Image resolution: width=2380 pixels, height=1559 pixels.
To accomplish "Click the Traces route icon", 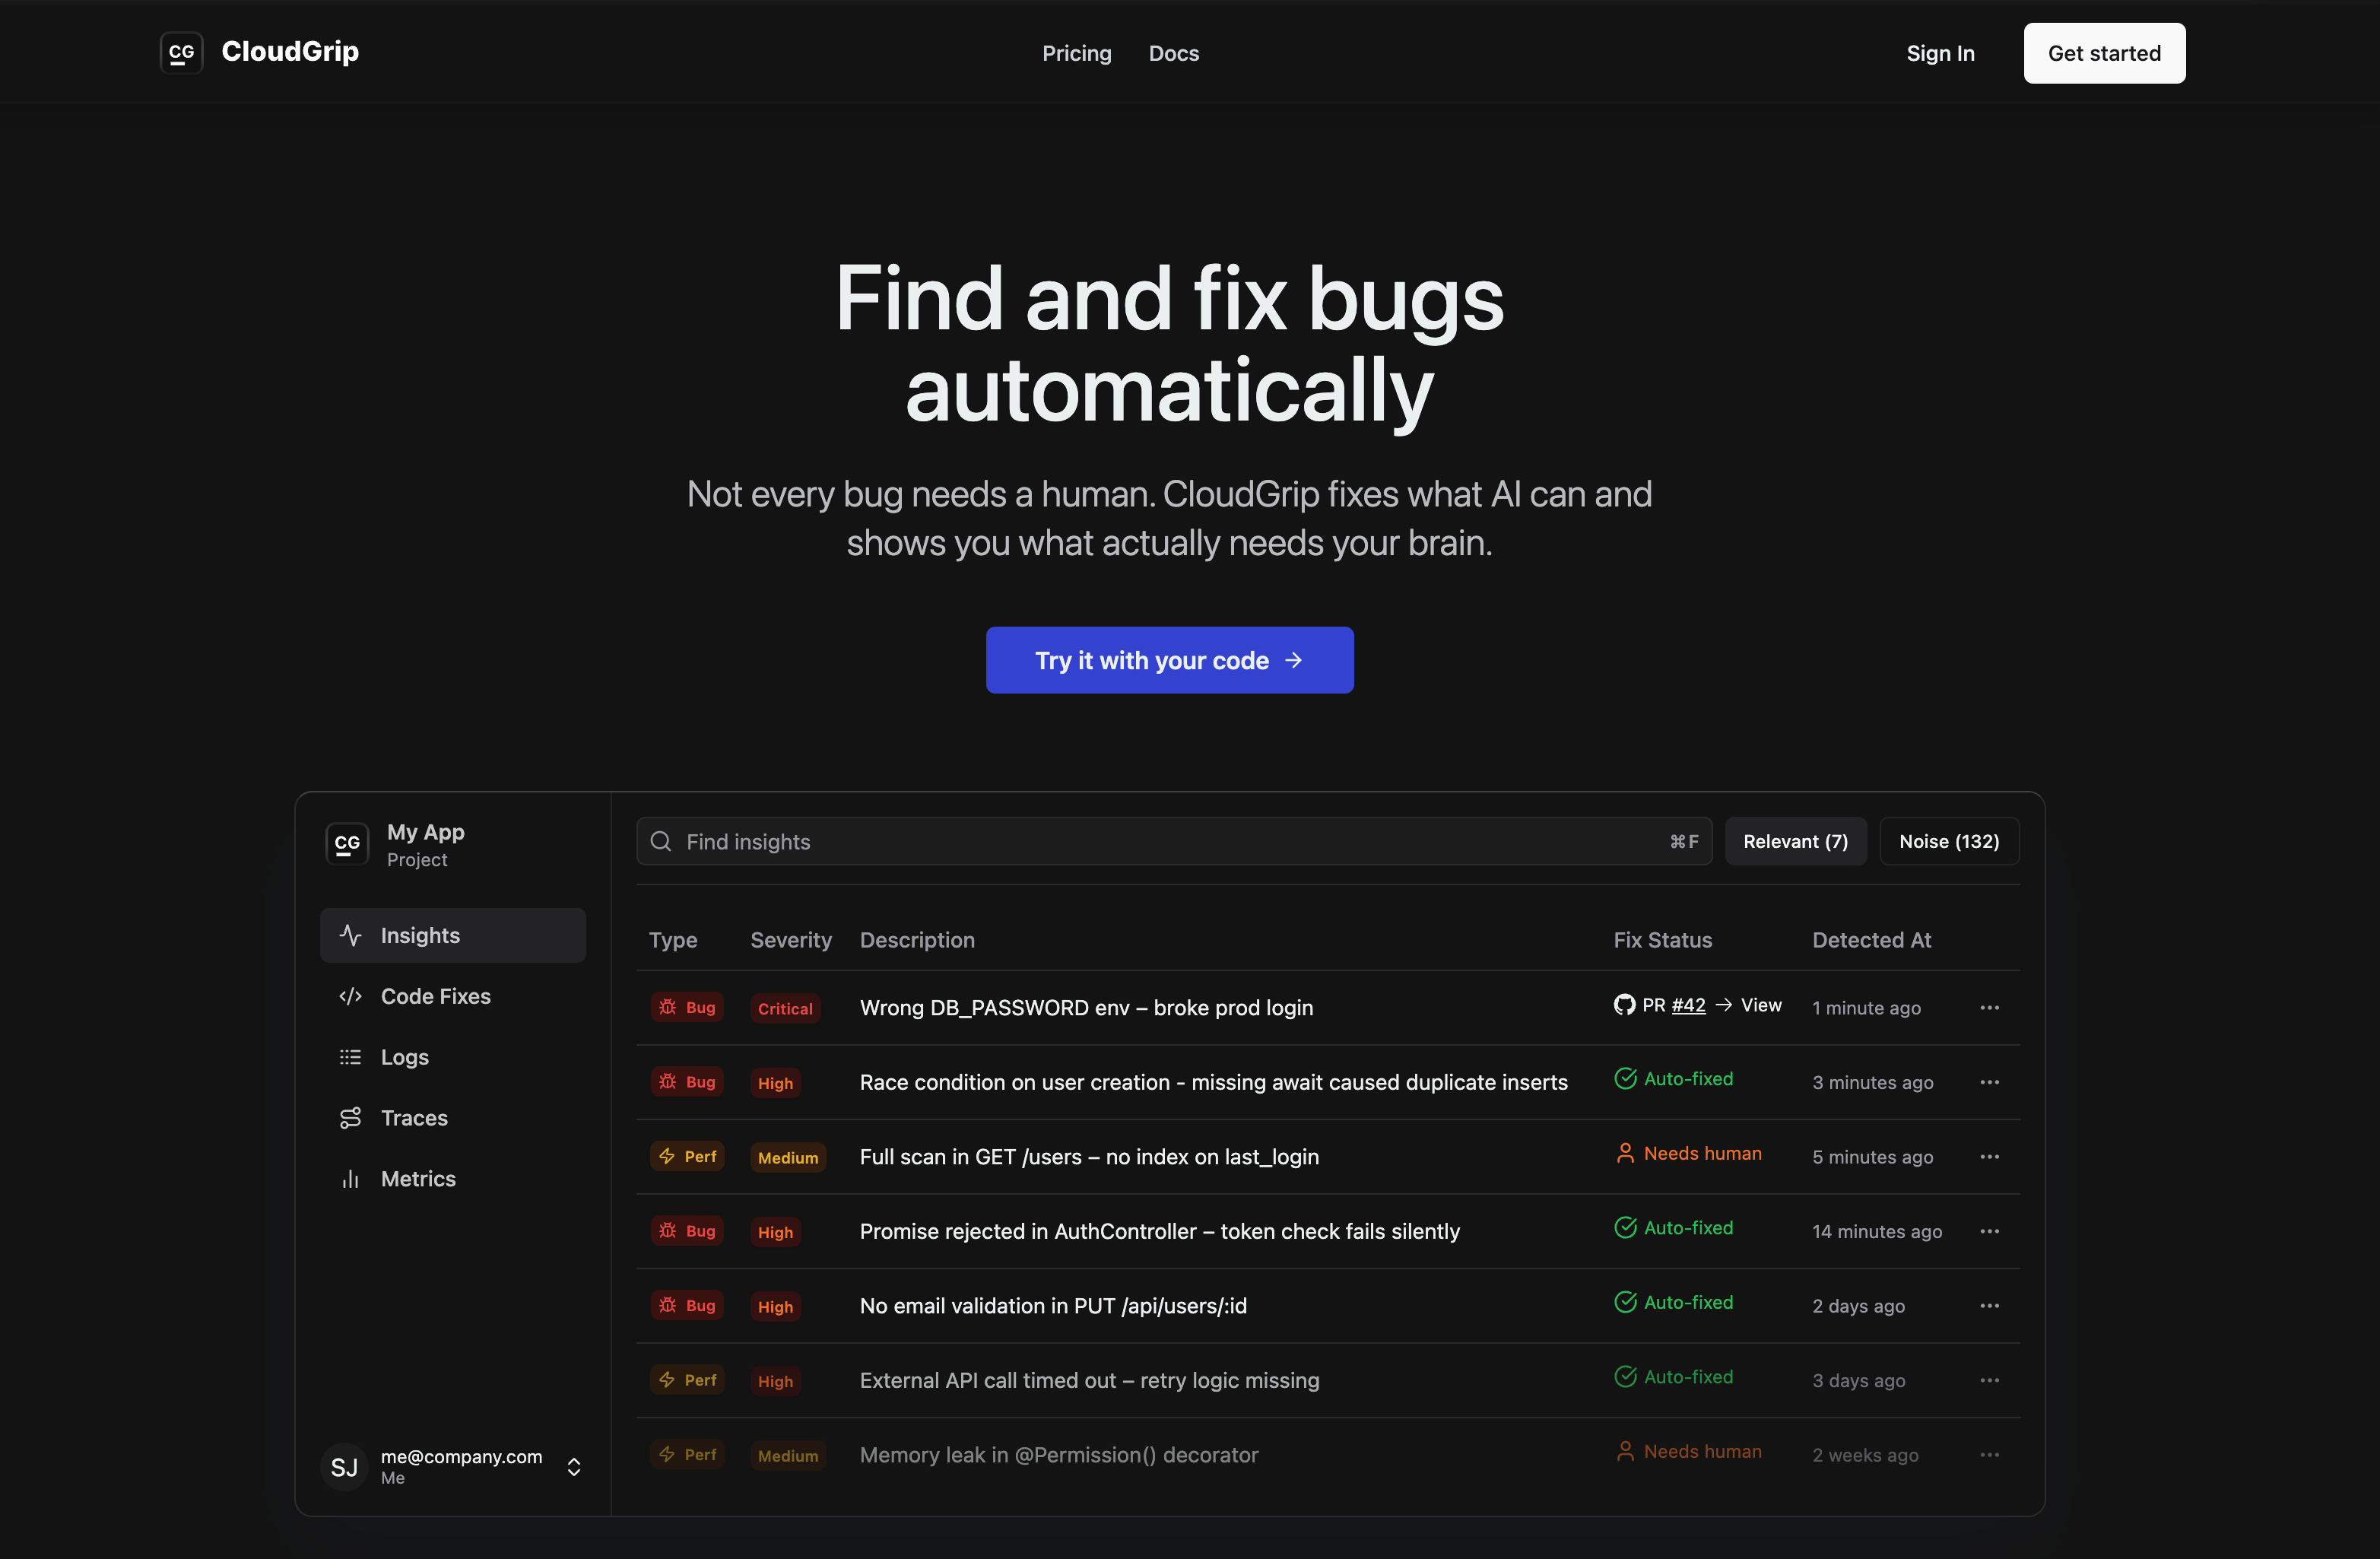I will 350,1118.
